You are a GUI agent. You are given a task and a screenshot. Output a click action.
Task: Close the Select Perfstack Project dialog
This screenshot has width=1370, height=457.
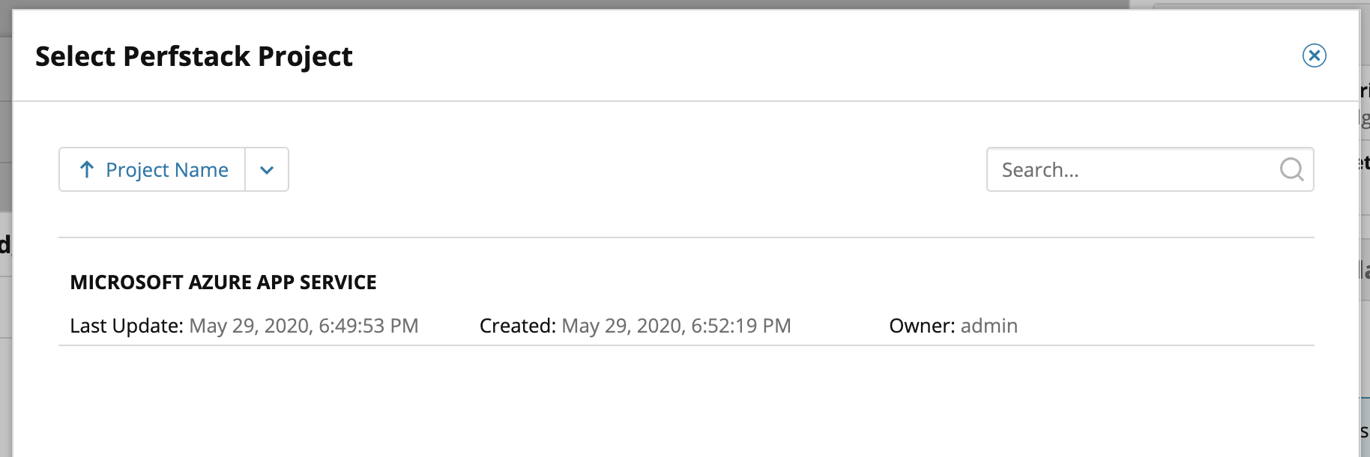click(1314, 55)
